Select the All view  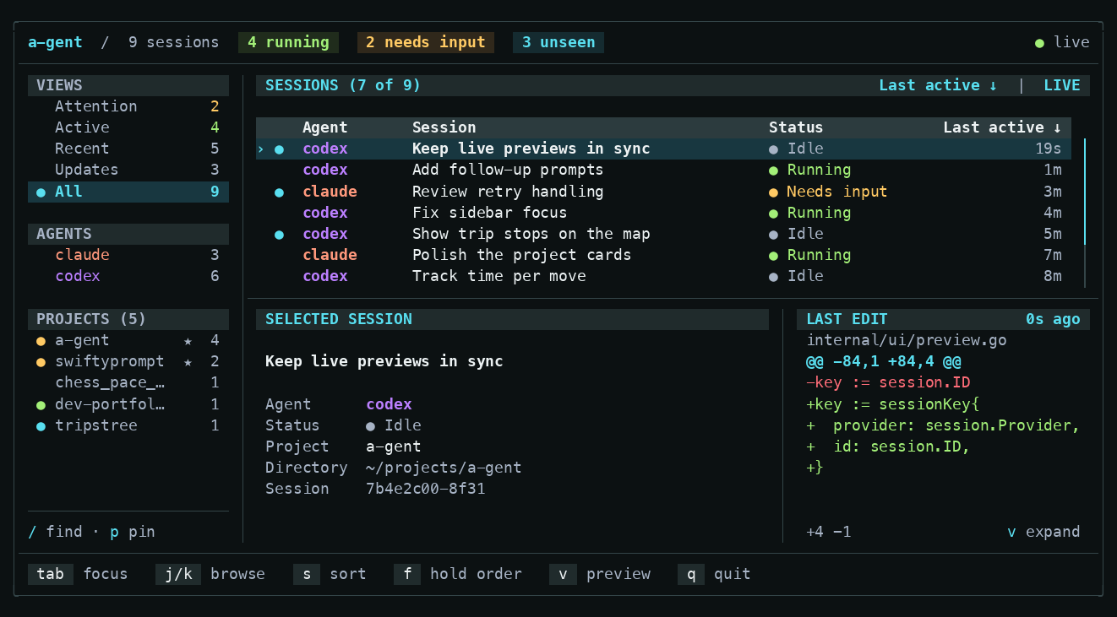[x=128, y=192]
